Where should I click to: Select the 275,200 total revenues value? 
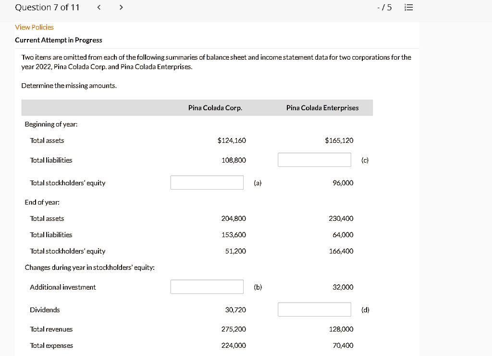[234, 329]
